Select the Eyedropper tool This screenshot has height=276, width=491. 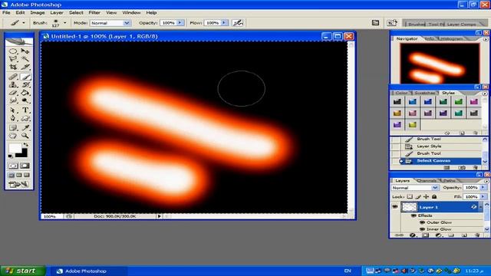coord(25,128)
